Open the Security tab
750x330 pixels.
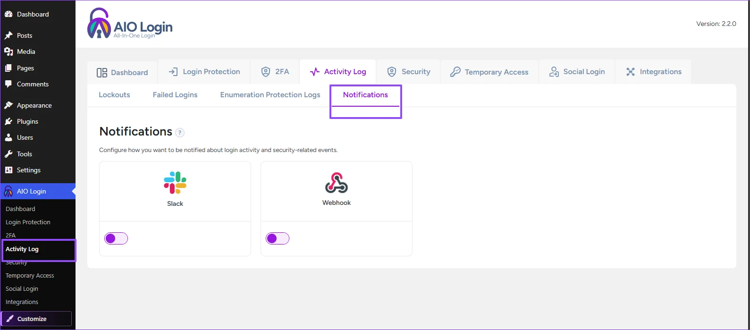pyautogui.click(x=409, y=72)
